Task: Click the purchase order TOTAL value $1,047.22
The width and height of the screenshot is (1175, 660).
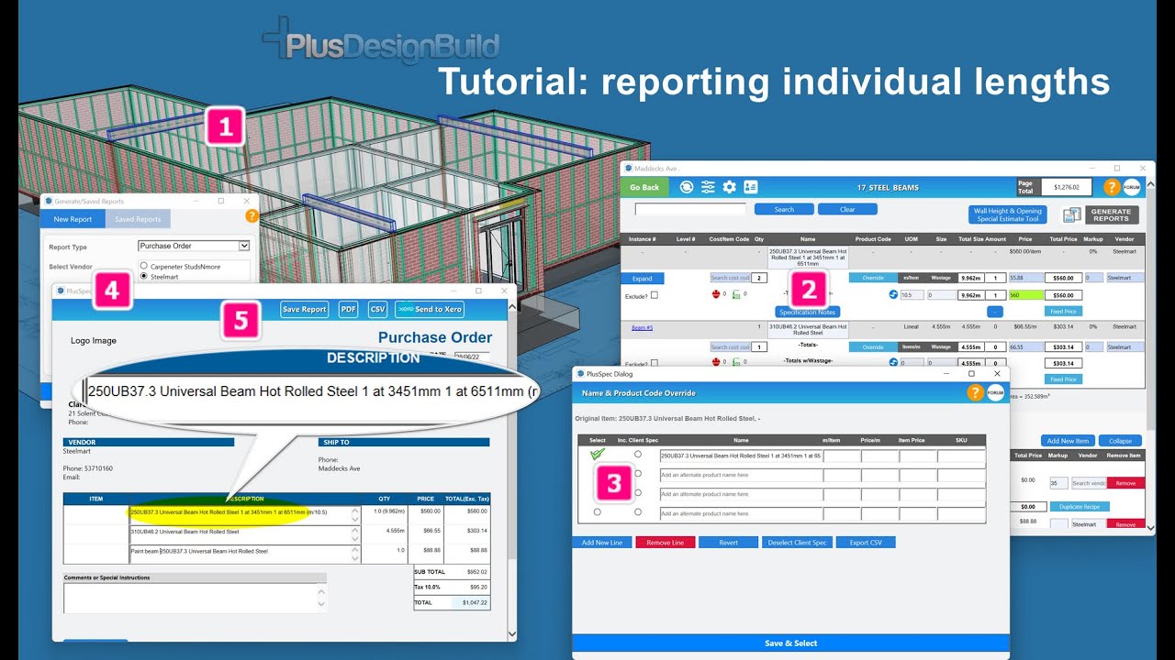Action: tap(471, 603)
